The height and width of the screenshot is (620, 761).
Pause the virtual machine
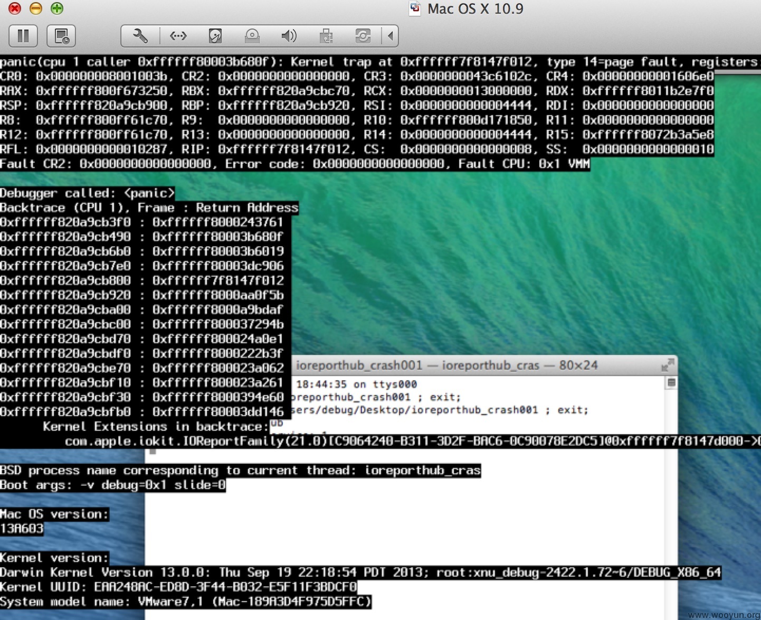pyautogui.click(x=23, y=36)
